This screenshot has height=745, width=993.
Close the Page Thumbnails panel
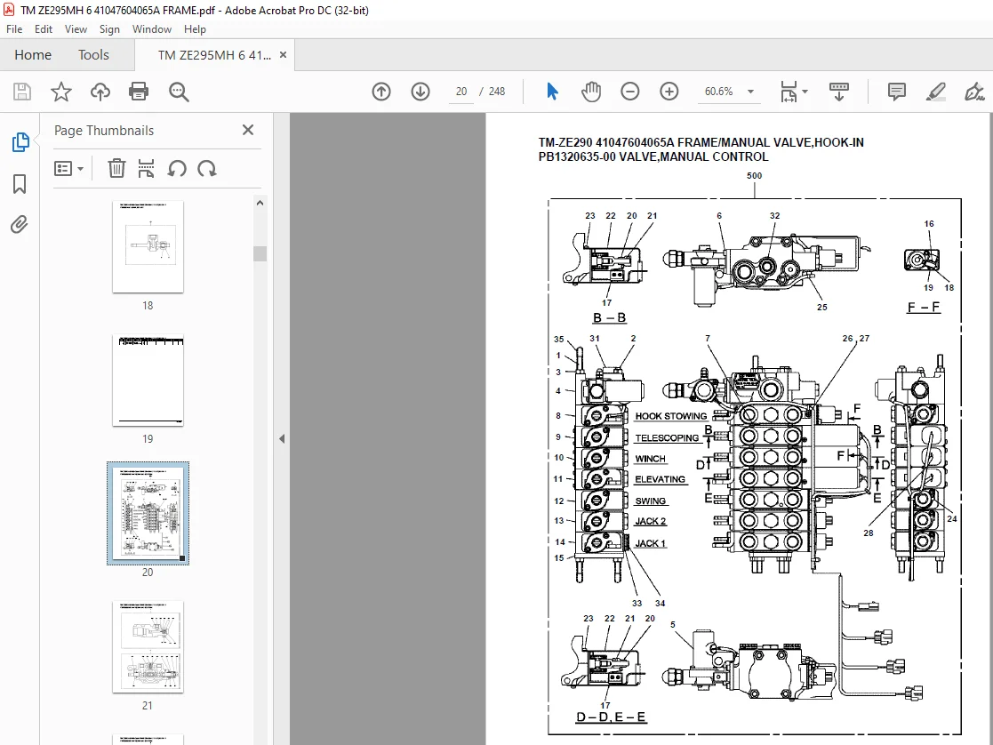tap(248, 130)
